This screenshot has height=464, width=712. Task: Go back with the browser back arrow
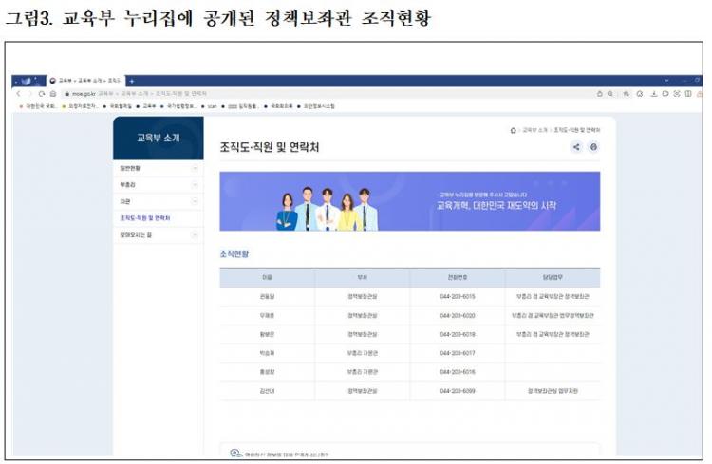[x=19, y=94]
